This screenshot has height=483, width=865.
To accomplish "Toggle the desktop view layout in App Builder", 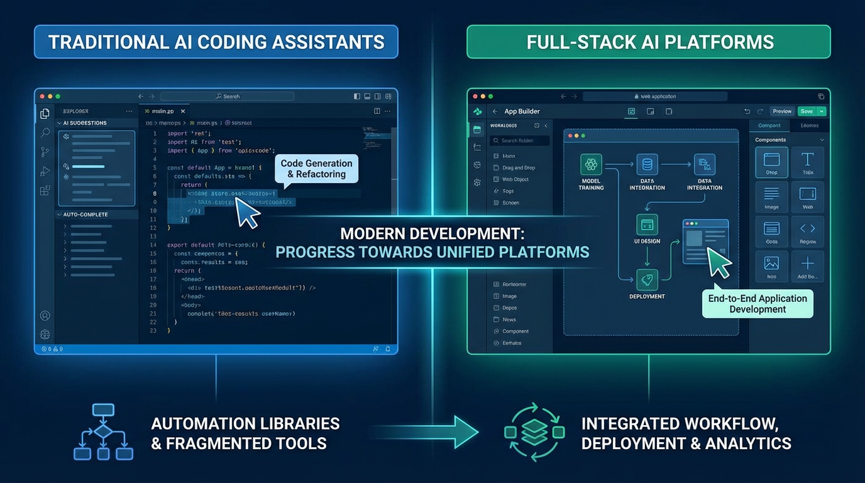I will [x=631, y=111].
